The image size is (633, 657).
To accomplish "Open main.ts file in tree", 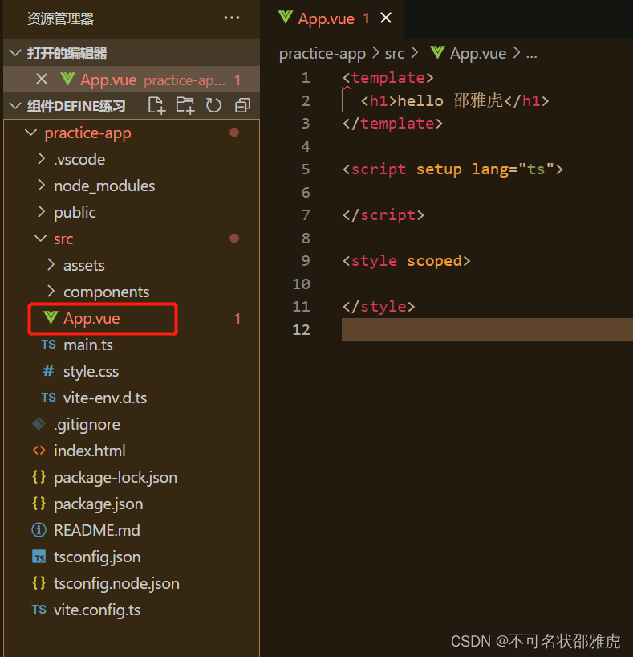I will [88, 345].
